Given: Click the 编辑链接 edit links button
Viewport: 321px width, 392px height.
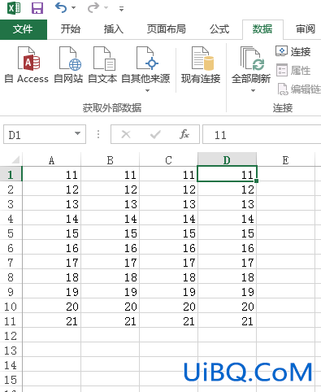Looking at the screenshot, I should click(299, 89).
